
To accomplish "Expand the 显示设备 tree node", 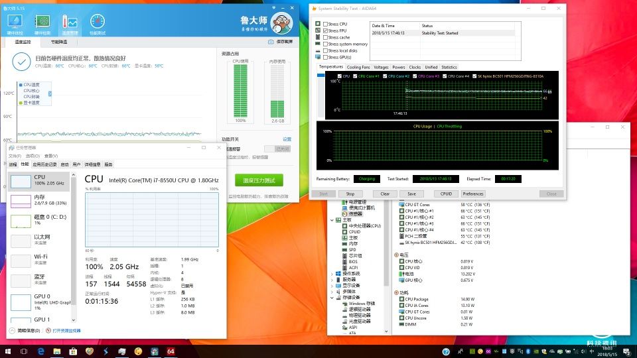I will pyautogui.click(x=332, y=286).
